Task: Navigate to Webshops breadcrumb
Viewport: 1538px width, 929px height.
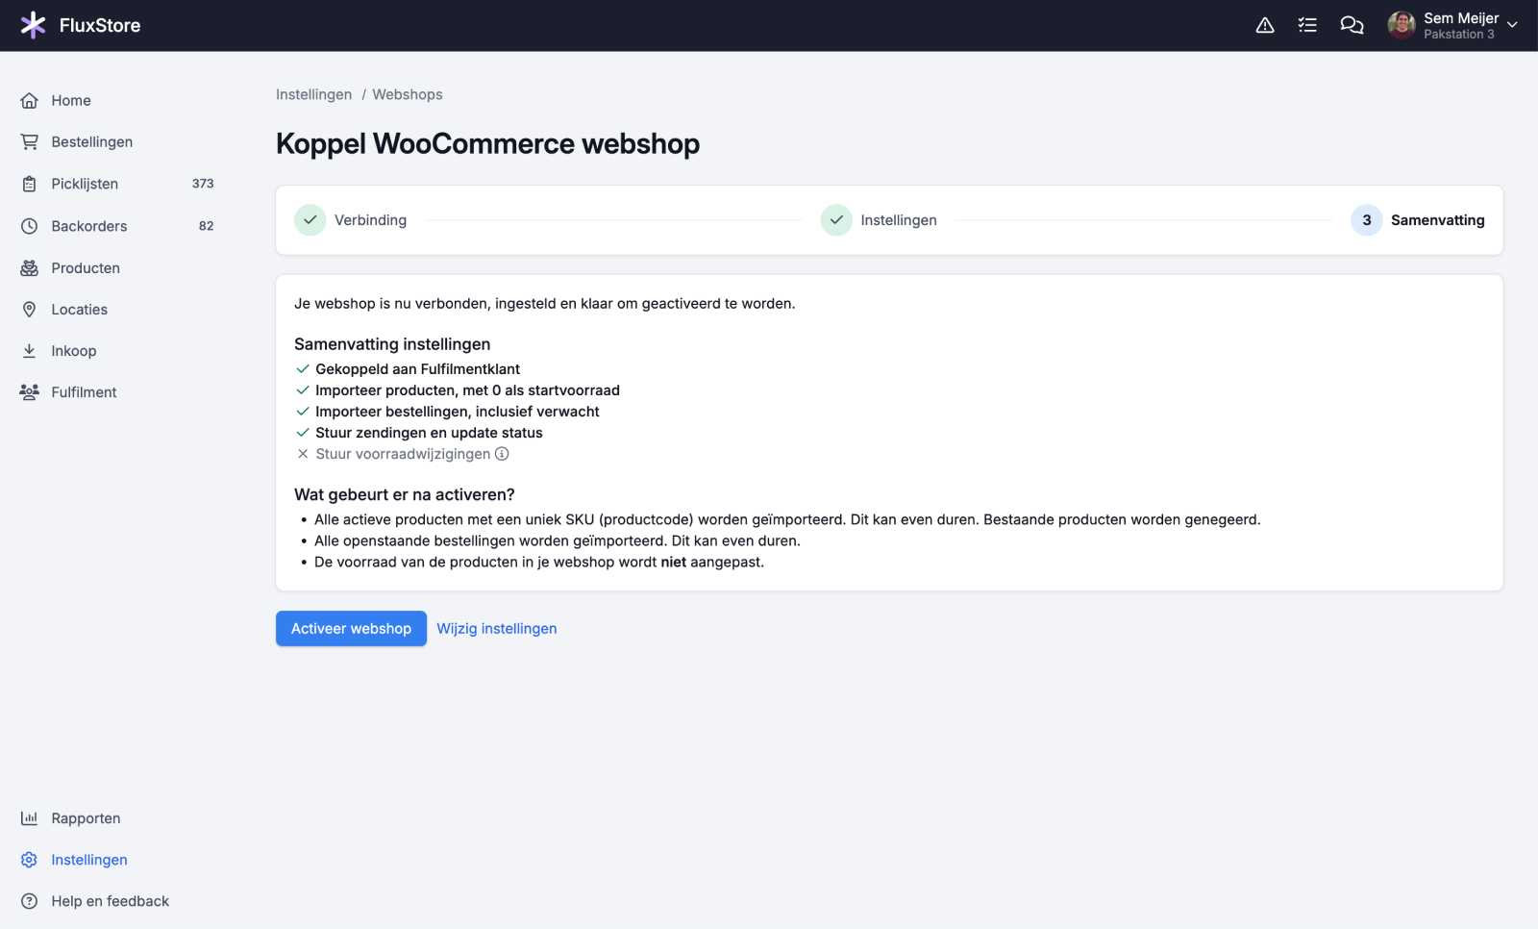Action: coord(408,94)
